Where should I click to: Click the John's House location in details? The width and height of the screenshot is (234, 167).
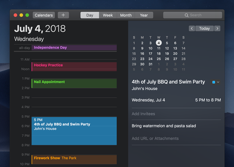[144, 89]
